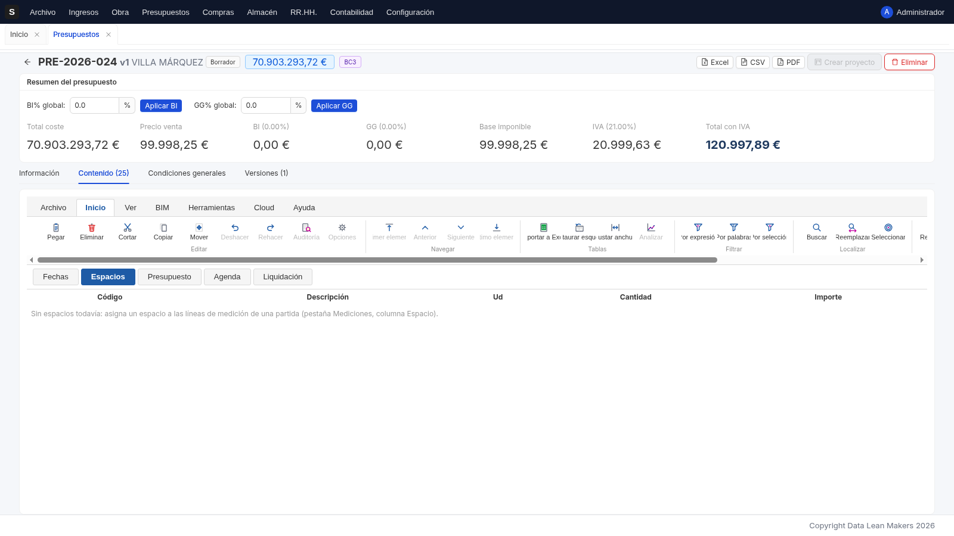The height and width of the screenshot is (536, 954).
Task: Click the Deshacer undo icon
Action: [x=235, y=228]
